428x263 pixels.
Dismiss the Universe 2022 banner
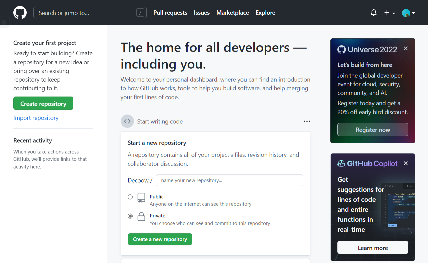(x=406, y=48)
